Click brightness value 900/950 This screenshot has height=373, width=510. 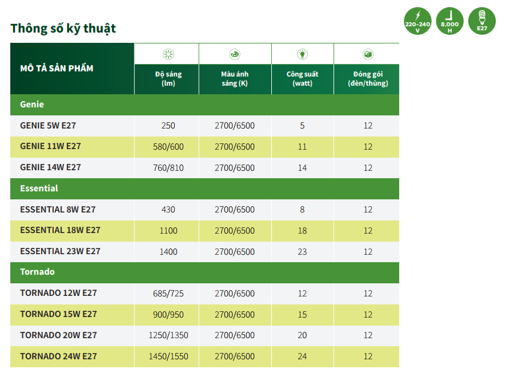[x=168, y=315]
